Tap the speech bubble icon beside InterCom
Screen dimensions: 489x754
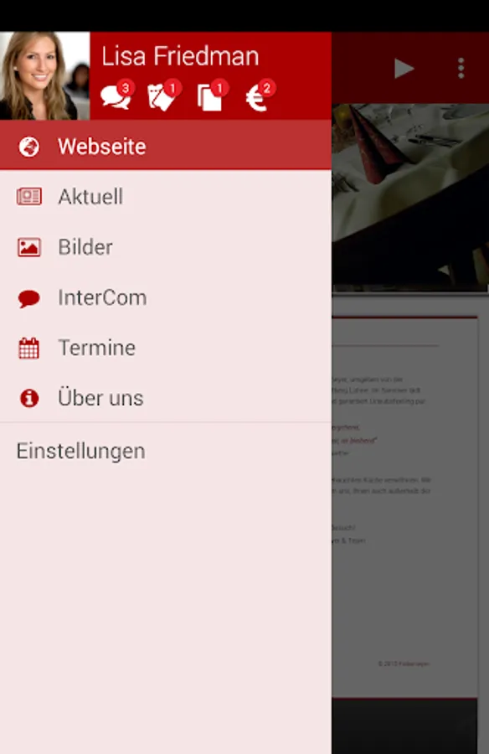(28, 298)
